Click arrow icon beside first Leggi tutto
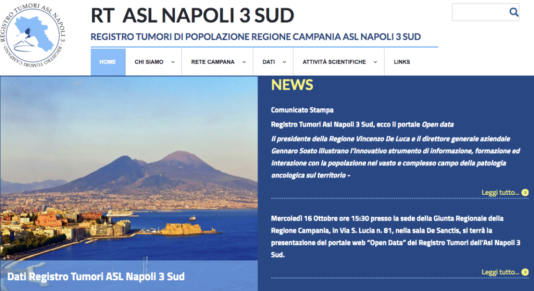Viewport: 534px width, 291px height. click(x=525, y=192)
